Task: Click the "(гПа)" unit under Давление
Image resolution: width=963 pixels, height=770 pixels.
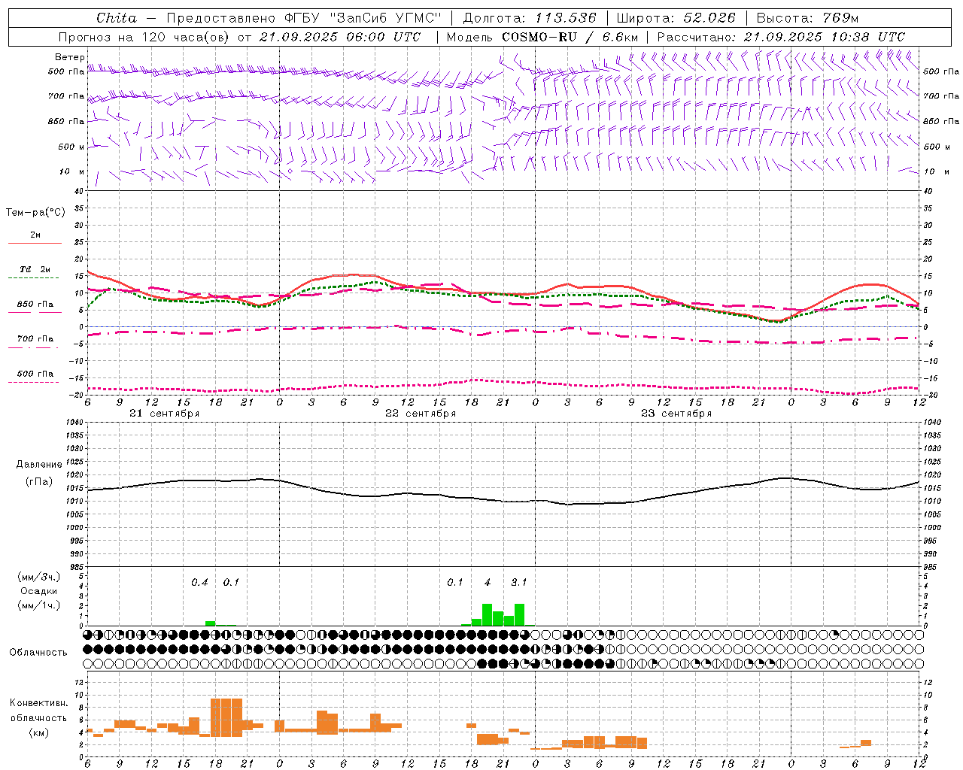Action: click(39, 482)
